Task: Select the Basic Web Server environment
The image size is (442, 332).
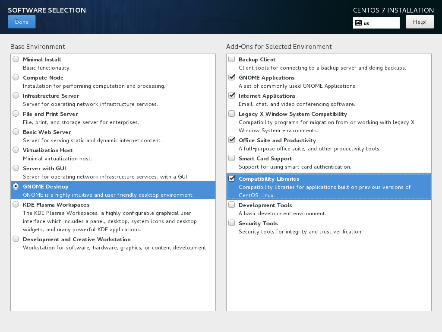Action: pos(16,131)
